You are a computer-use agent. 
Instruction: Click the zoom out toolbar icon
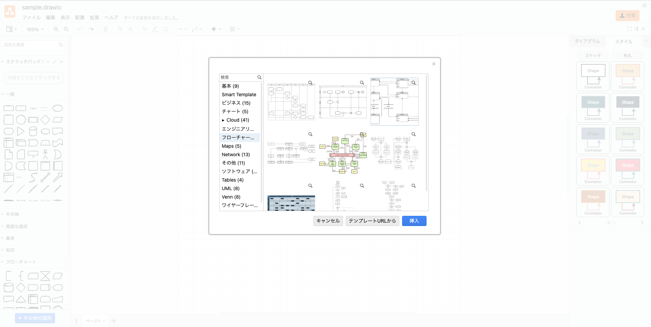point(66,29)
